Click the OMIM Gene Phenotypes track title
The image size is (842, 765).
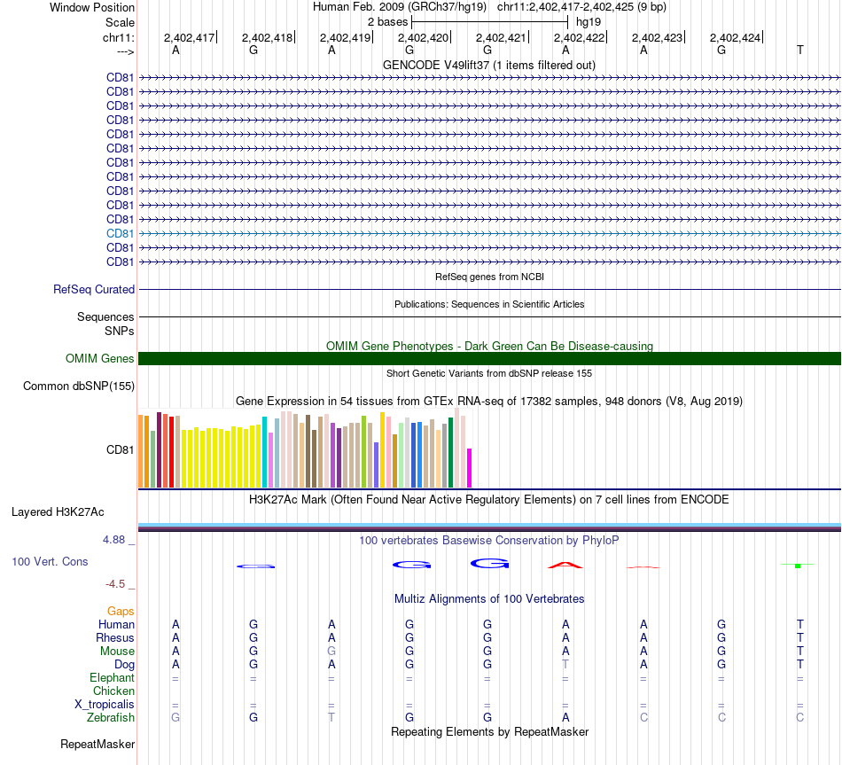[489, 346]
